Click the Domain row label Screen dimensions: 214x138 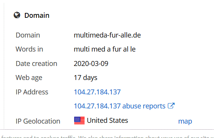(x=28, y=35)
